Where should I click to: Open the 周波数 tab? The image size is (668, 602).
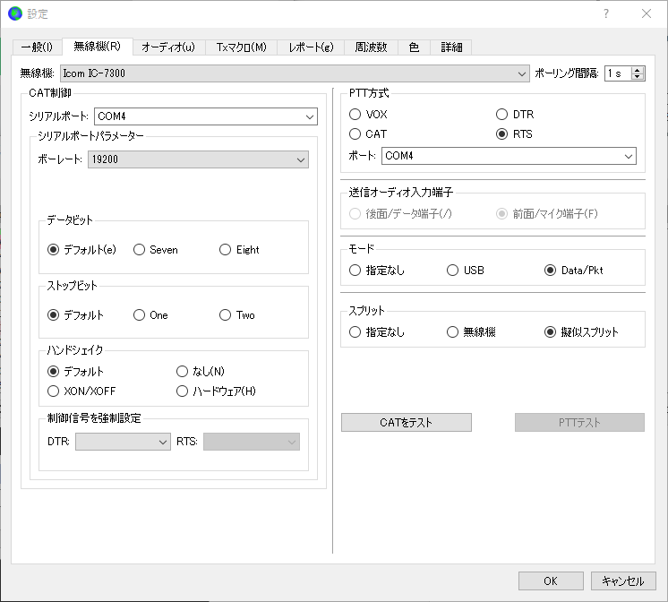(x=371, y=47)
